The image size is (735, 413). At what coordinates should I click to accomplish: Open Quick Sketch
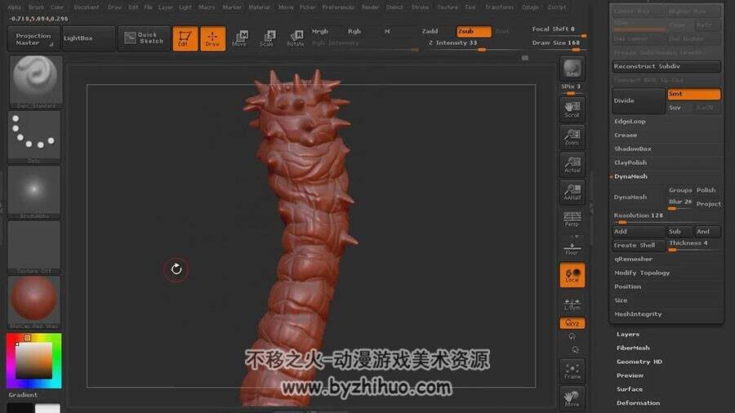pos(144,38)
